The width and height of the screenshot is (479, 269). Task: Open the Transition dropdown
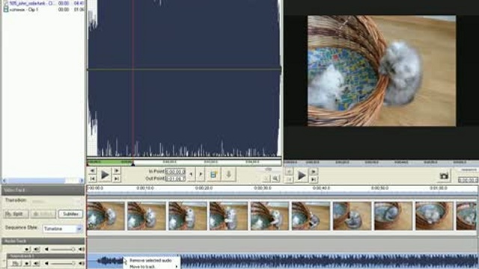[57, 201]
